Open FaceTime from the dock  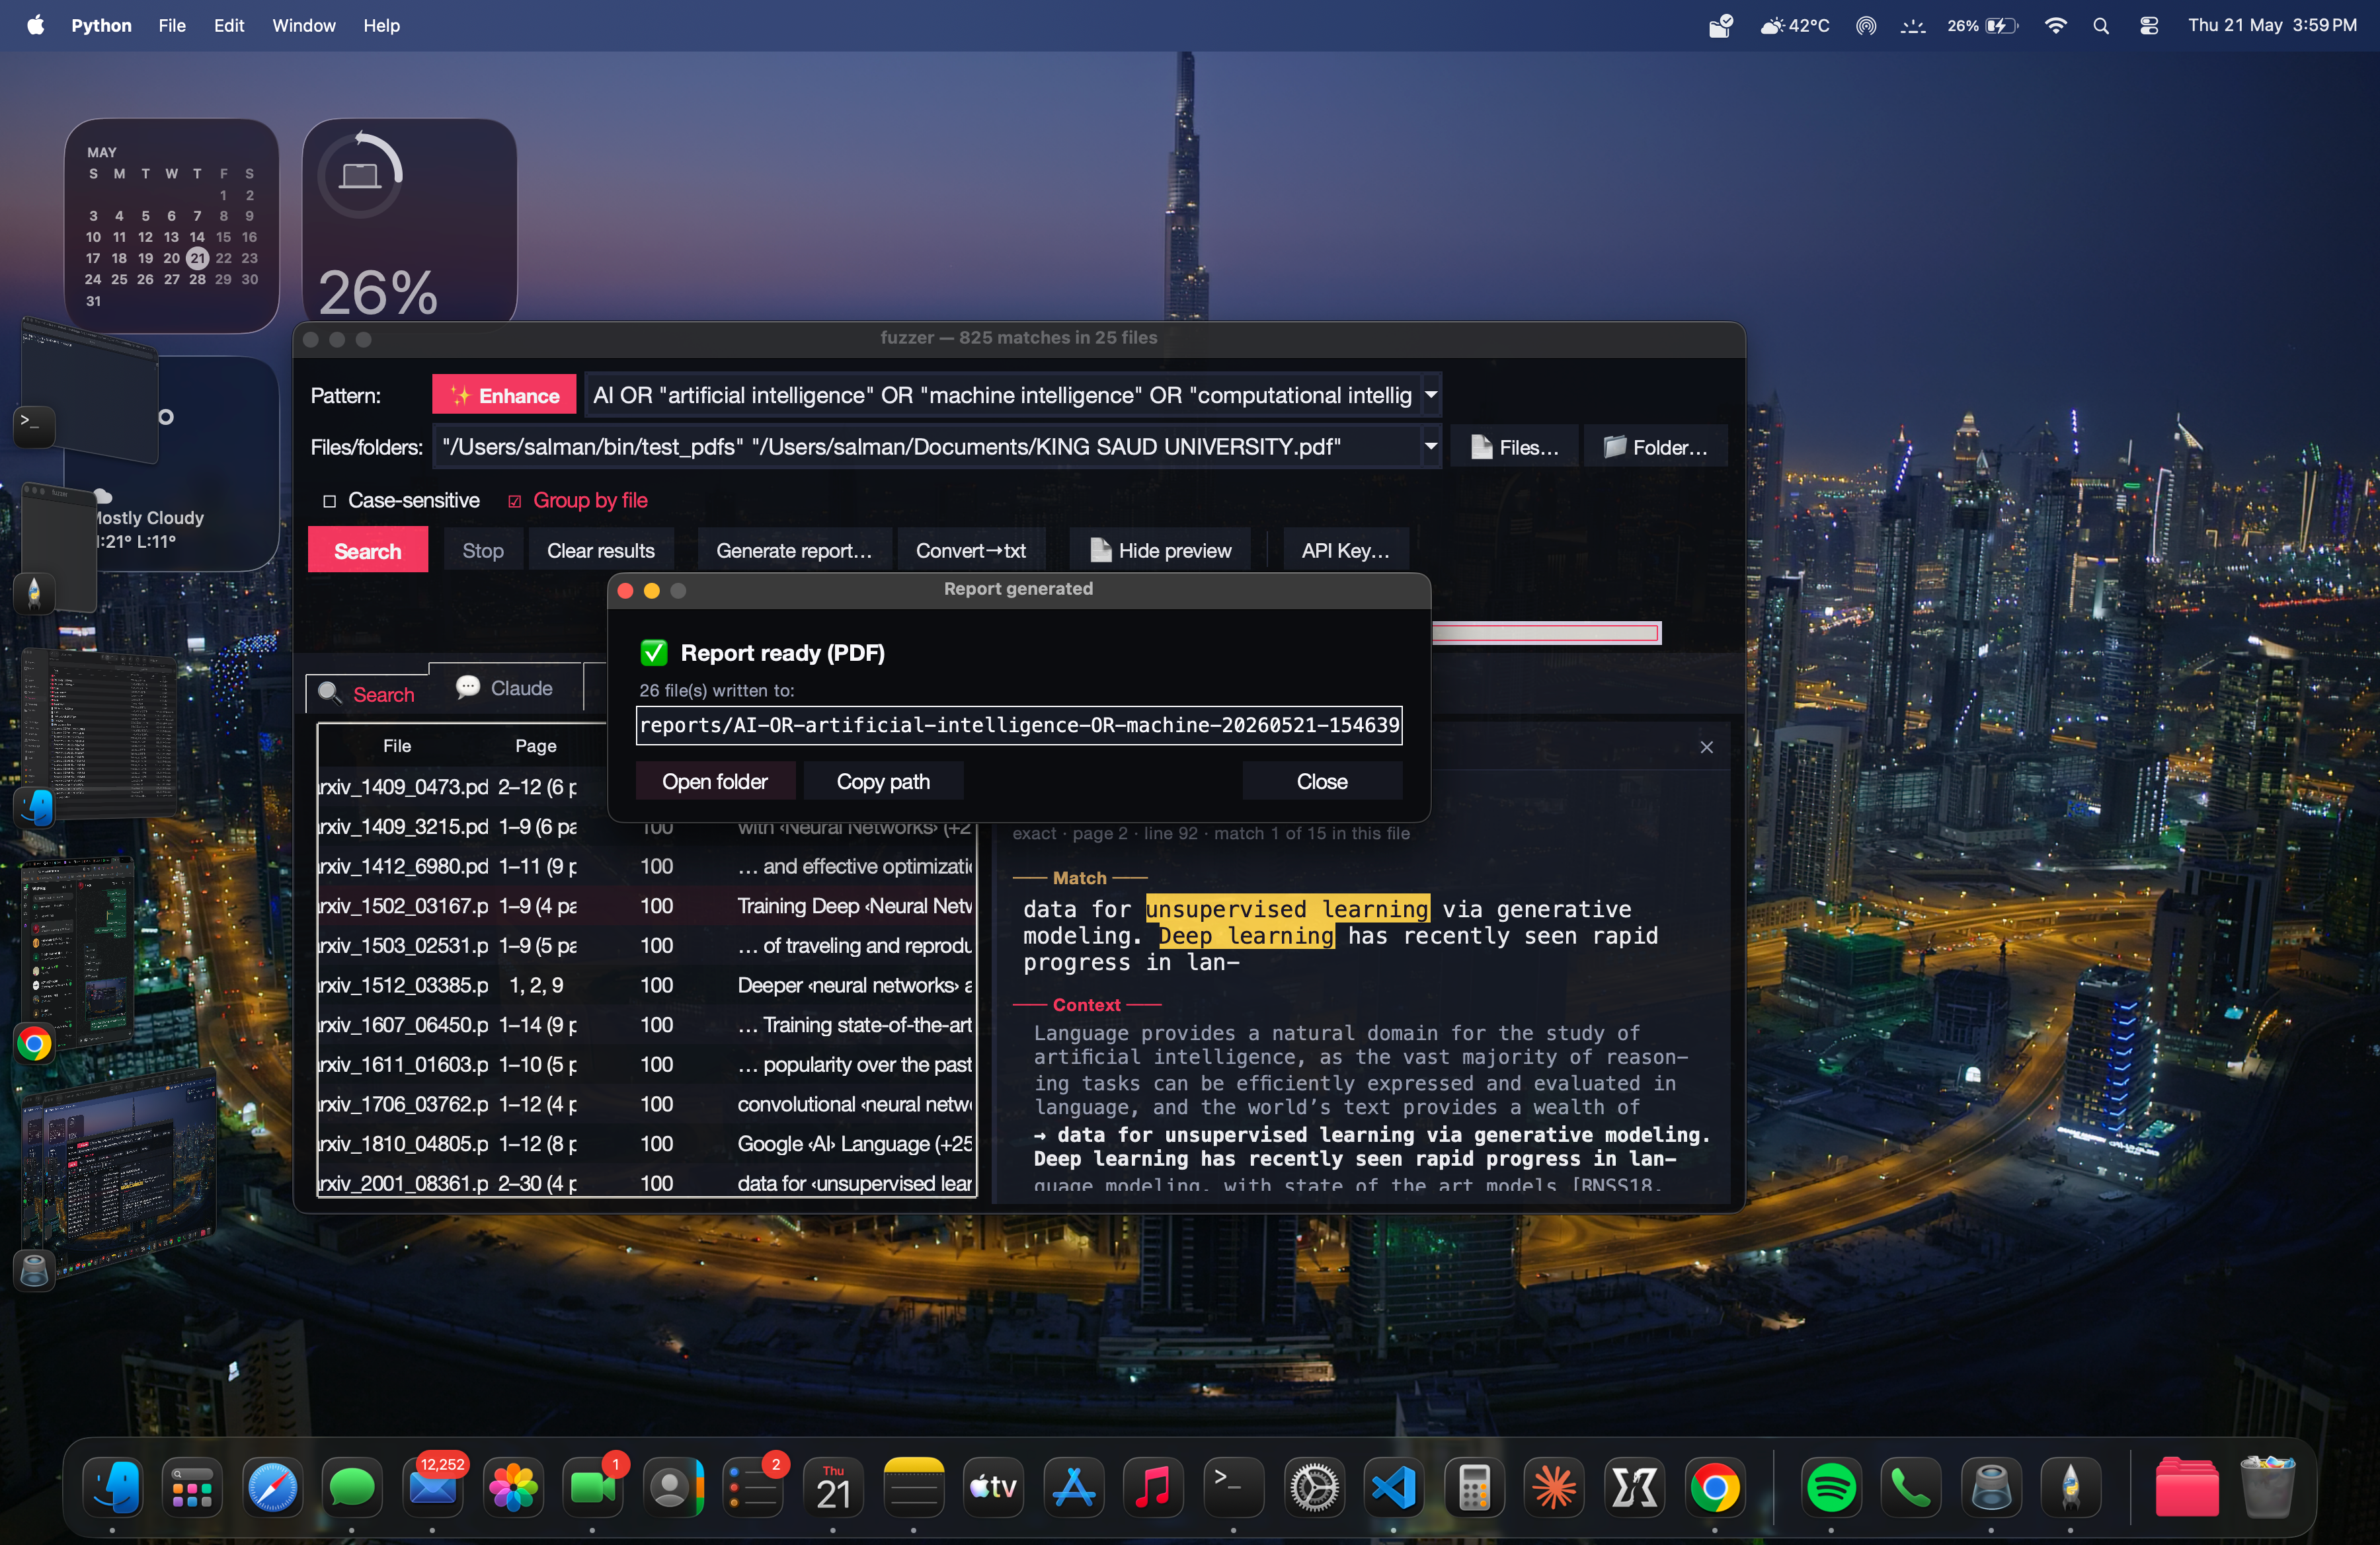(x=593, y=1487)
